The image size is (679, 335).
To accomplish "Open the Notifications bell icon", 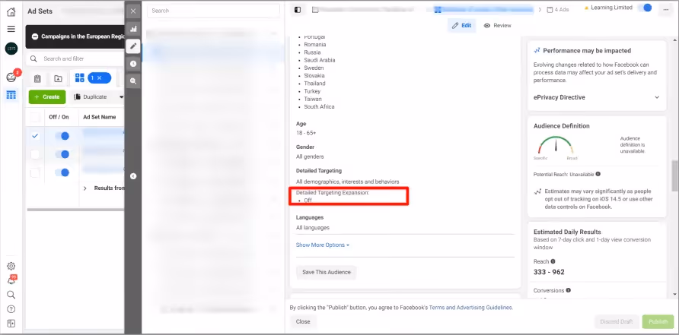I will click(11, 280).
